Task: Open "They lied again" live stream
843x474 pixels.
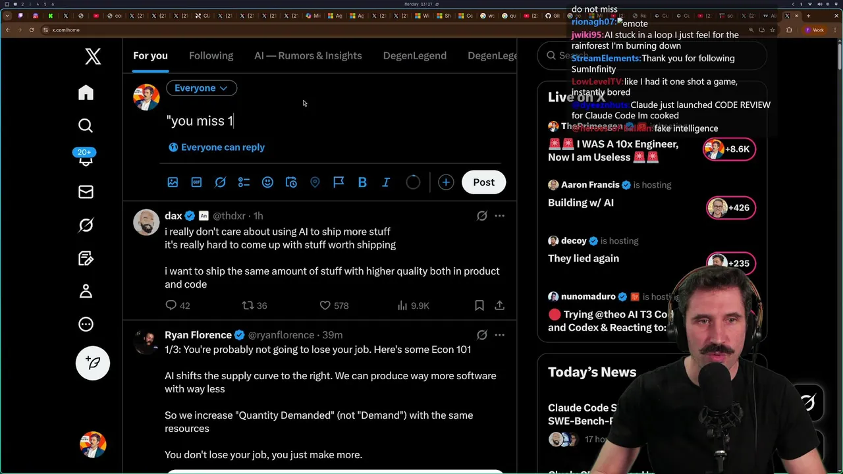Action: click(x=584, y=259)
